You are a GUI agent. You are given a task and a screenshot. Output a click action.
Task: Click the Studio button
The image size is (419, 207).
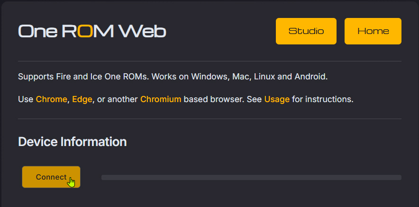(306, 31)
